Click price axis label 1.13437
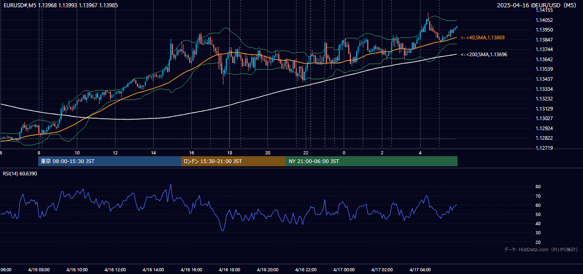 pyautogui.click(x=545, y=79)
